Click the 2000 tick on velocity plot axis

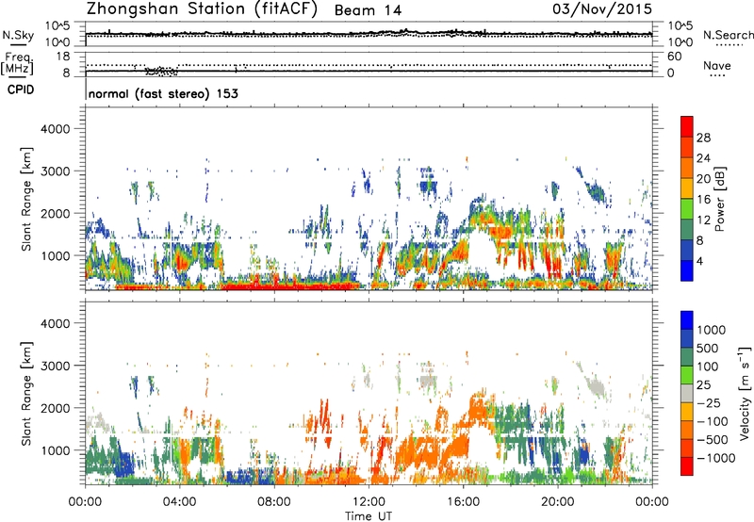pyautogui.click(x=55, y=408)
